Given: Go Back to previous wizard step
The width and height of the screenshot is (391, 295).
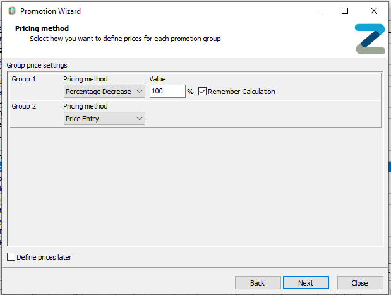Looking at the screenshot, I should (x=258, y=283).
